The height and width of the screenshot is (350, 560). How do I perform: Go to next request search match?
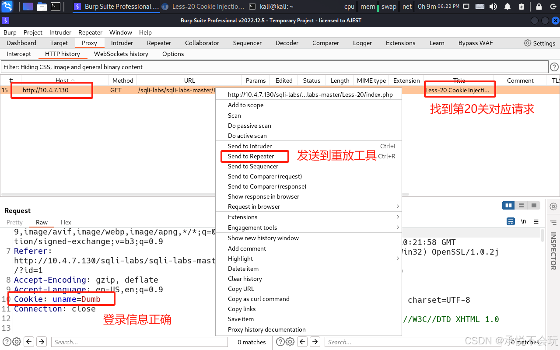(41, 342)
